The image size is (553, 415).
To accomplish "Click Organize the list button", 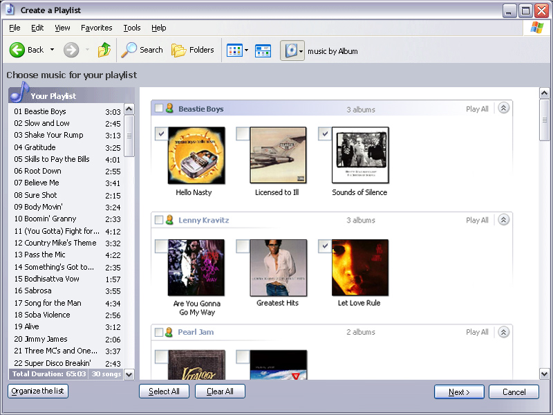I will (38, 391).
